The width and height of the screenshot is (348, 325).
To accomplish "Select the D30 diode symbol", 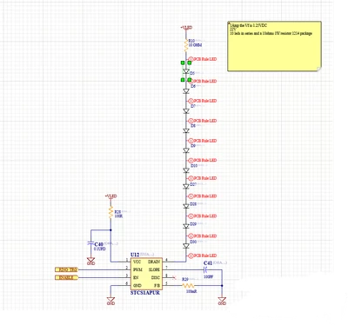I will 186,246.
